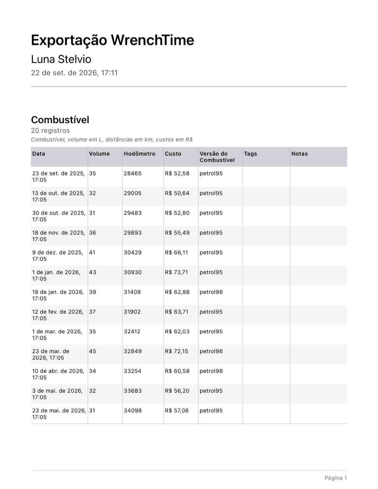
Task: Select odometer value 33683
Action: pyautogui.click(x=133, y=391)
